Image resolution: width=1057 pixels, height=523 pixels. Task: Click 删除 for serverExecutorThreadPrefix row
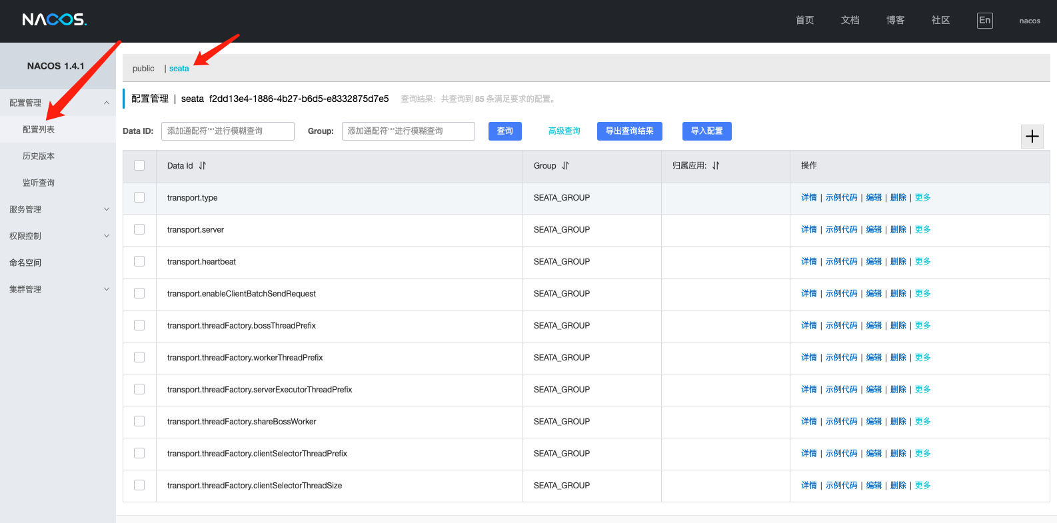click(898, 390)
